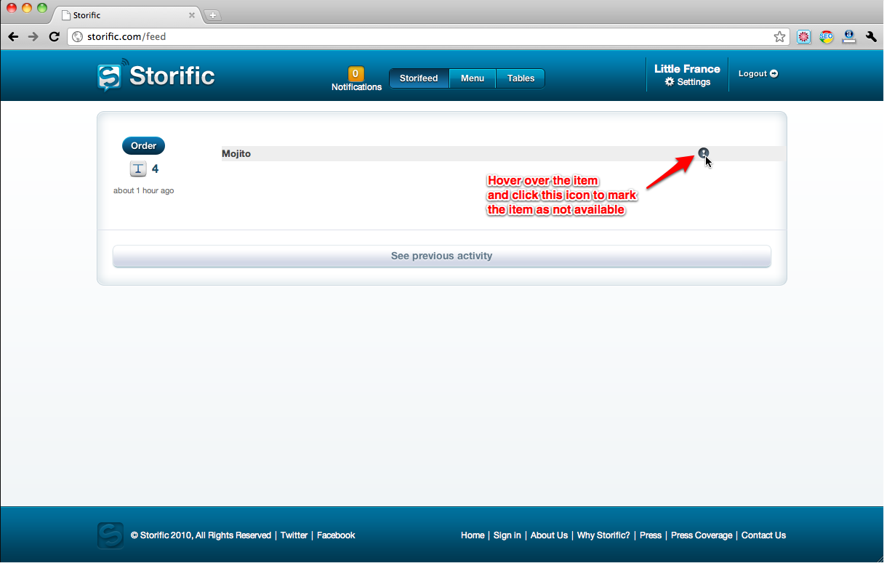Open Settings under Little France

point(688,82)
